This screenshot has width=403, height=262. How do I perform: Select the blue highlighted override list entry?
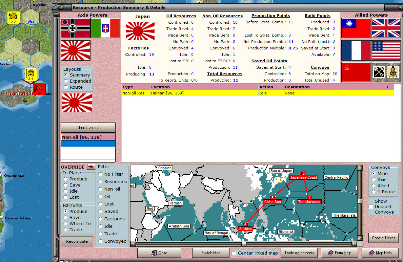88,144
